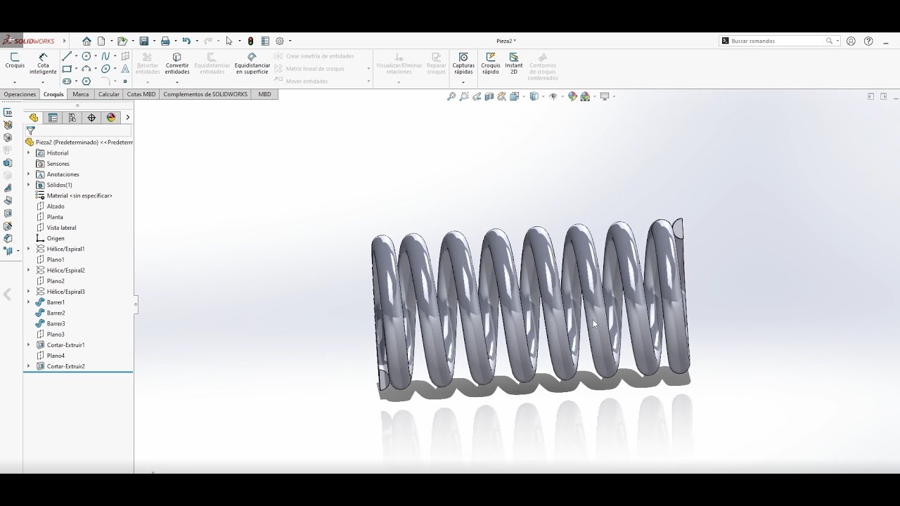Switch to ConfigurationManager tab

pyautogui.click(x=72, y=117)
